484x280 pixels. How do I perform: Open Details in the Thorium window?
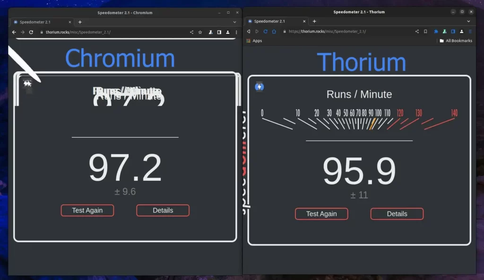tap(397, 214)
